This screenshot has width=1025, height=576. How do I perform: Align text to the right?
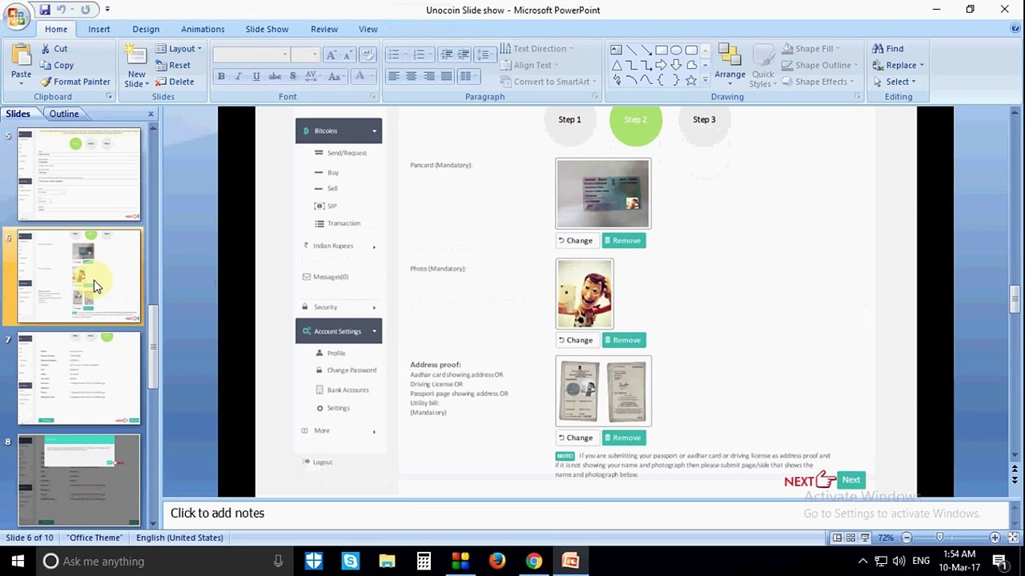coord(429,76)
